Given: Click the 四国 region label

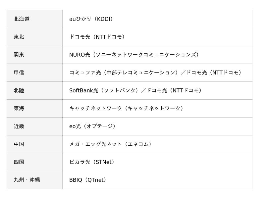Looking at the screenshot, I should [19, 162].
